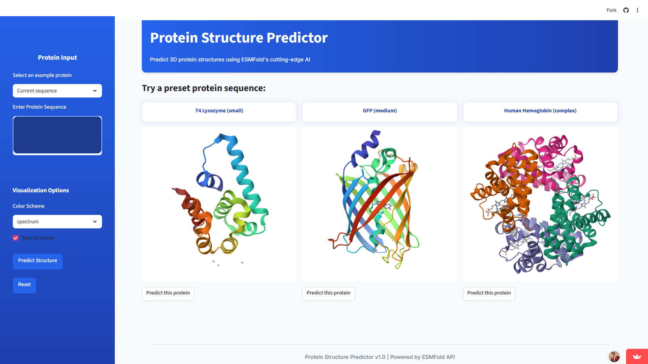648x364 pixels.
Task: Predict the GFP protein
Action: point(328,294)
